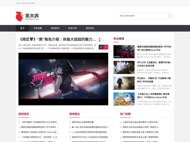Viewport: 190px width, 142px height.
Task: Open B社表示：《辐射76》 article title
Action: point(154,80)
